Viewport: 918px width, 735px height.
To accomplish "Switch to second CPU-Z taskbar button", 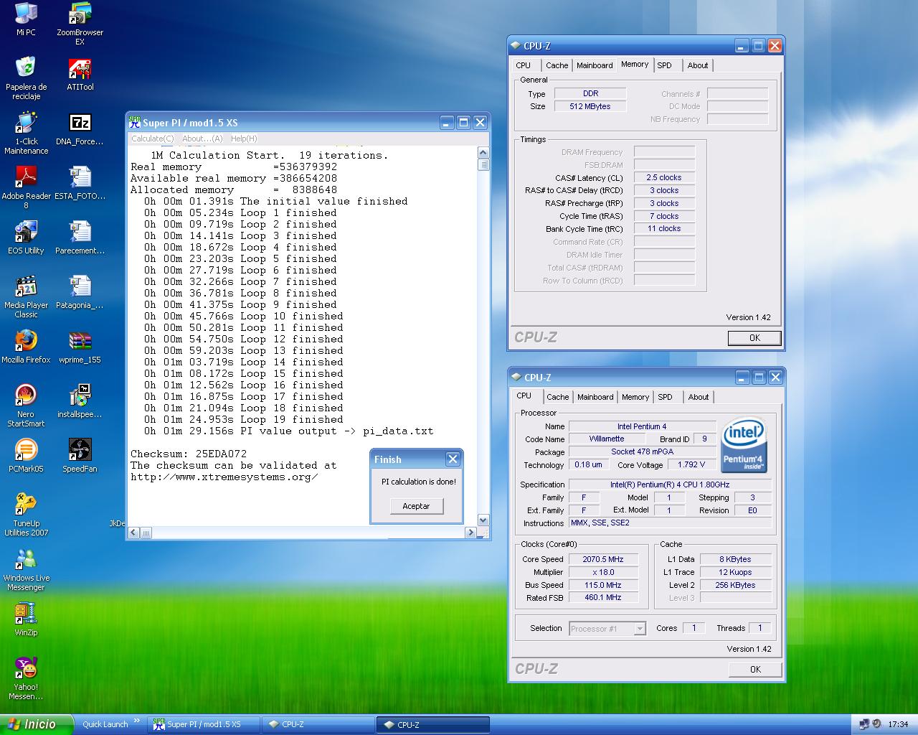I will (x=432, y=725).
